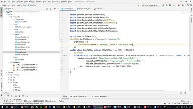Image resolution: width=193 pixels, height=109 pixels.
Task: Open the Navigate menu
Action: coord(20,2)
